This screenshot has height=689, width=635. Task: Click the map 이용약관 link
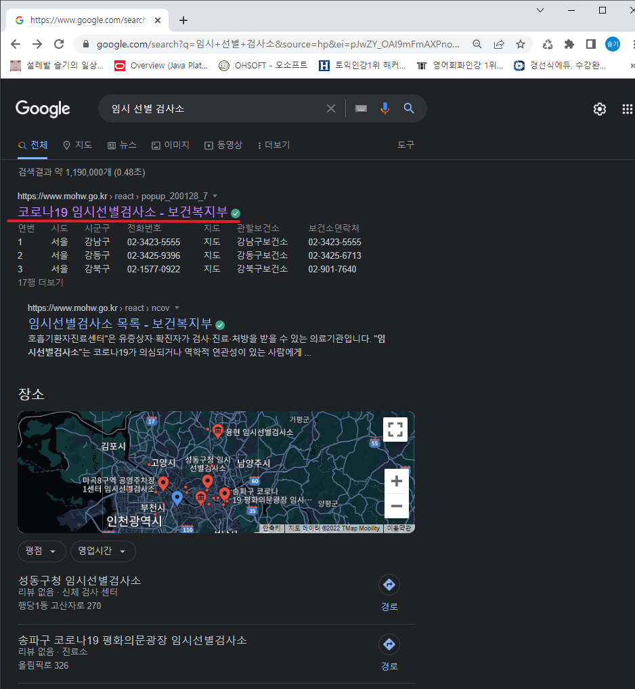(399, 528)
